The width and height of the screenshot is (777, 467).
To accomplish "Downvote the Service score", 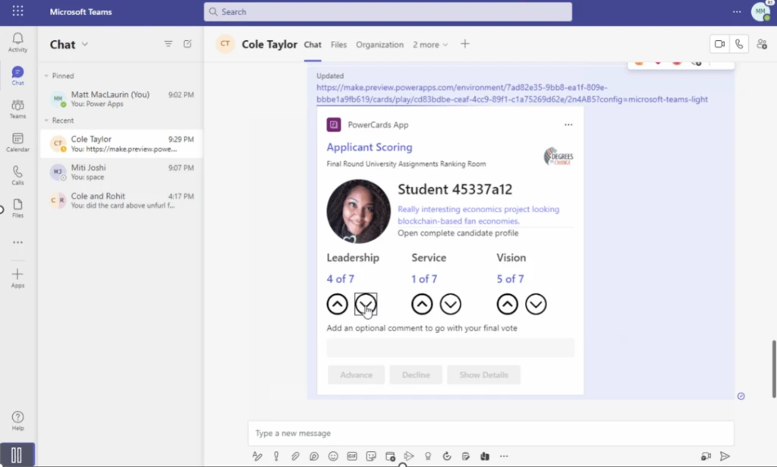I will 451,304.
